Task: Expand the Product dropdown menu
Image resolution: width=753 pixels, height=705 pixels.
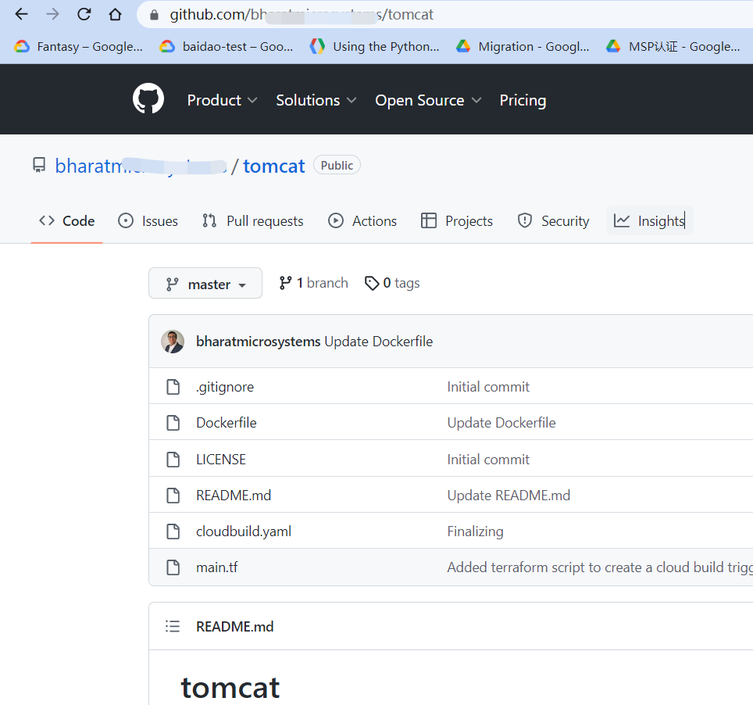Action: tap(222, 100)
